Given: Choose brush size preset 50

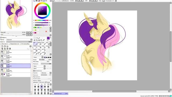Looking at the screenshot, I should (48, 87).
